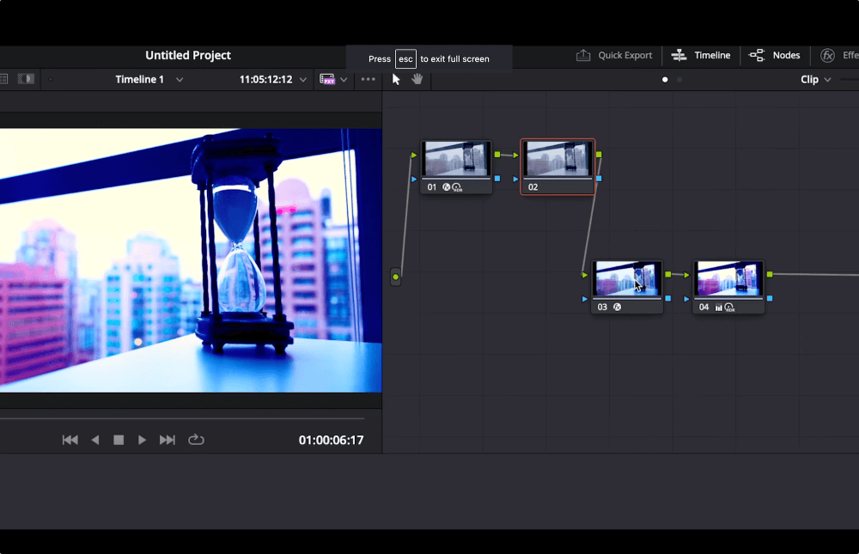Image resolution: width=859 pixels, height=554 pixels.
Task: Switch to first node-graph page dot
Action: click(665, 80)
